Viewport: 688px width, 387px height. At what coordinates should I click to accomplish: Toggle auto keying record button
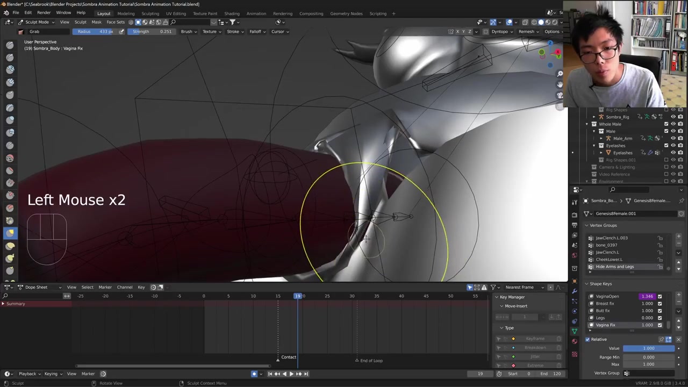254,374
